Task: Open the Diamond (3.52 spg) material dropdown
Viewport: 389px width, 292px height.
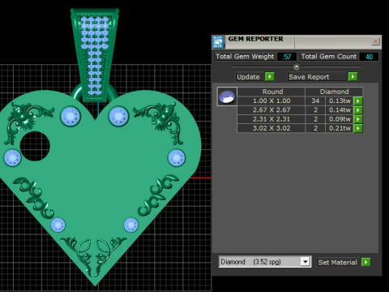Action: (306, 261)
